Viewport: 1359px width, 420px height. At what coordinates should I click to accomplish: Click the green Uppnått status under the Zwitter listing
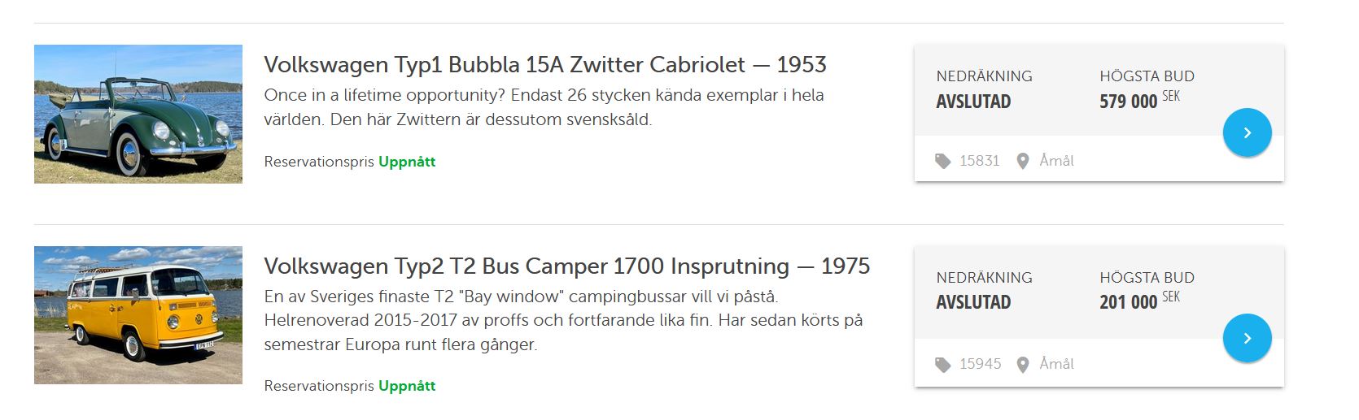[x=407, y=162]
